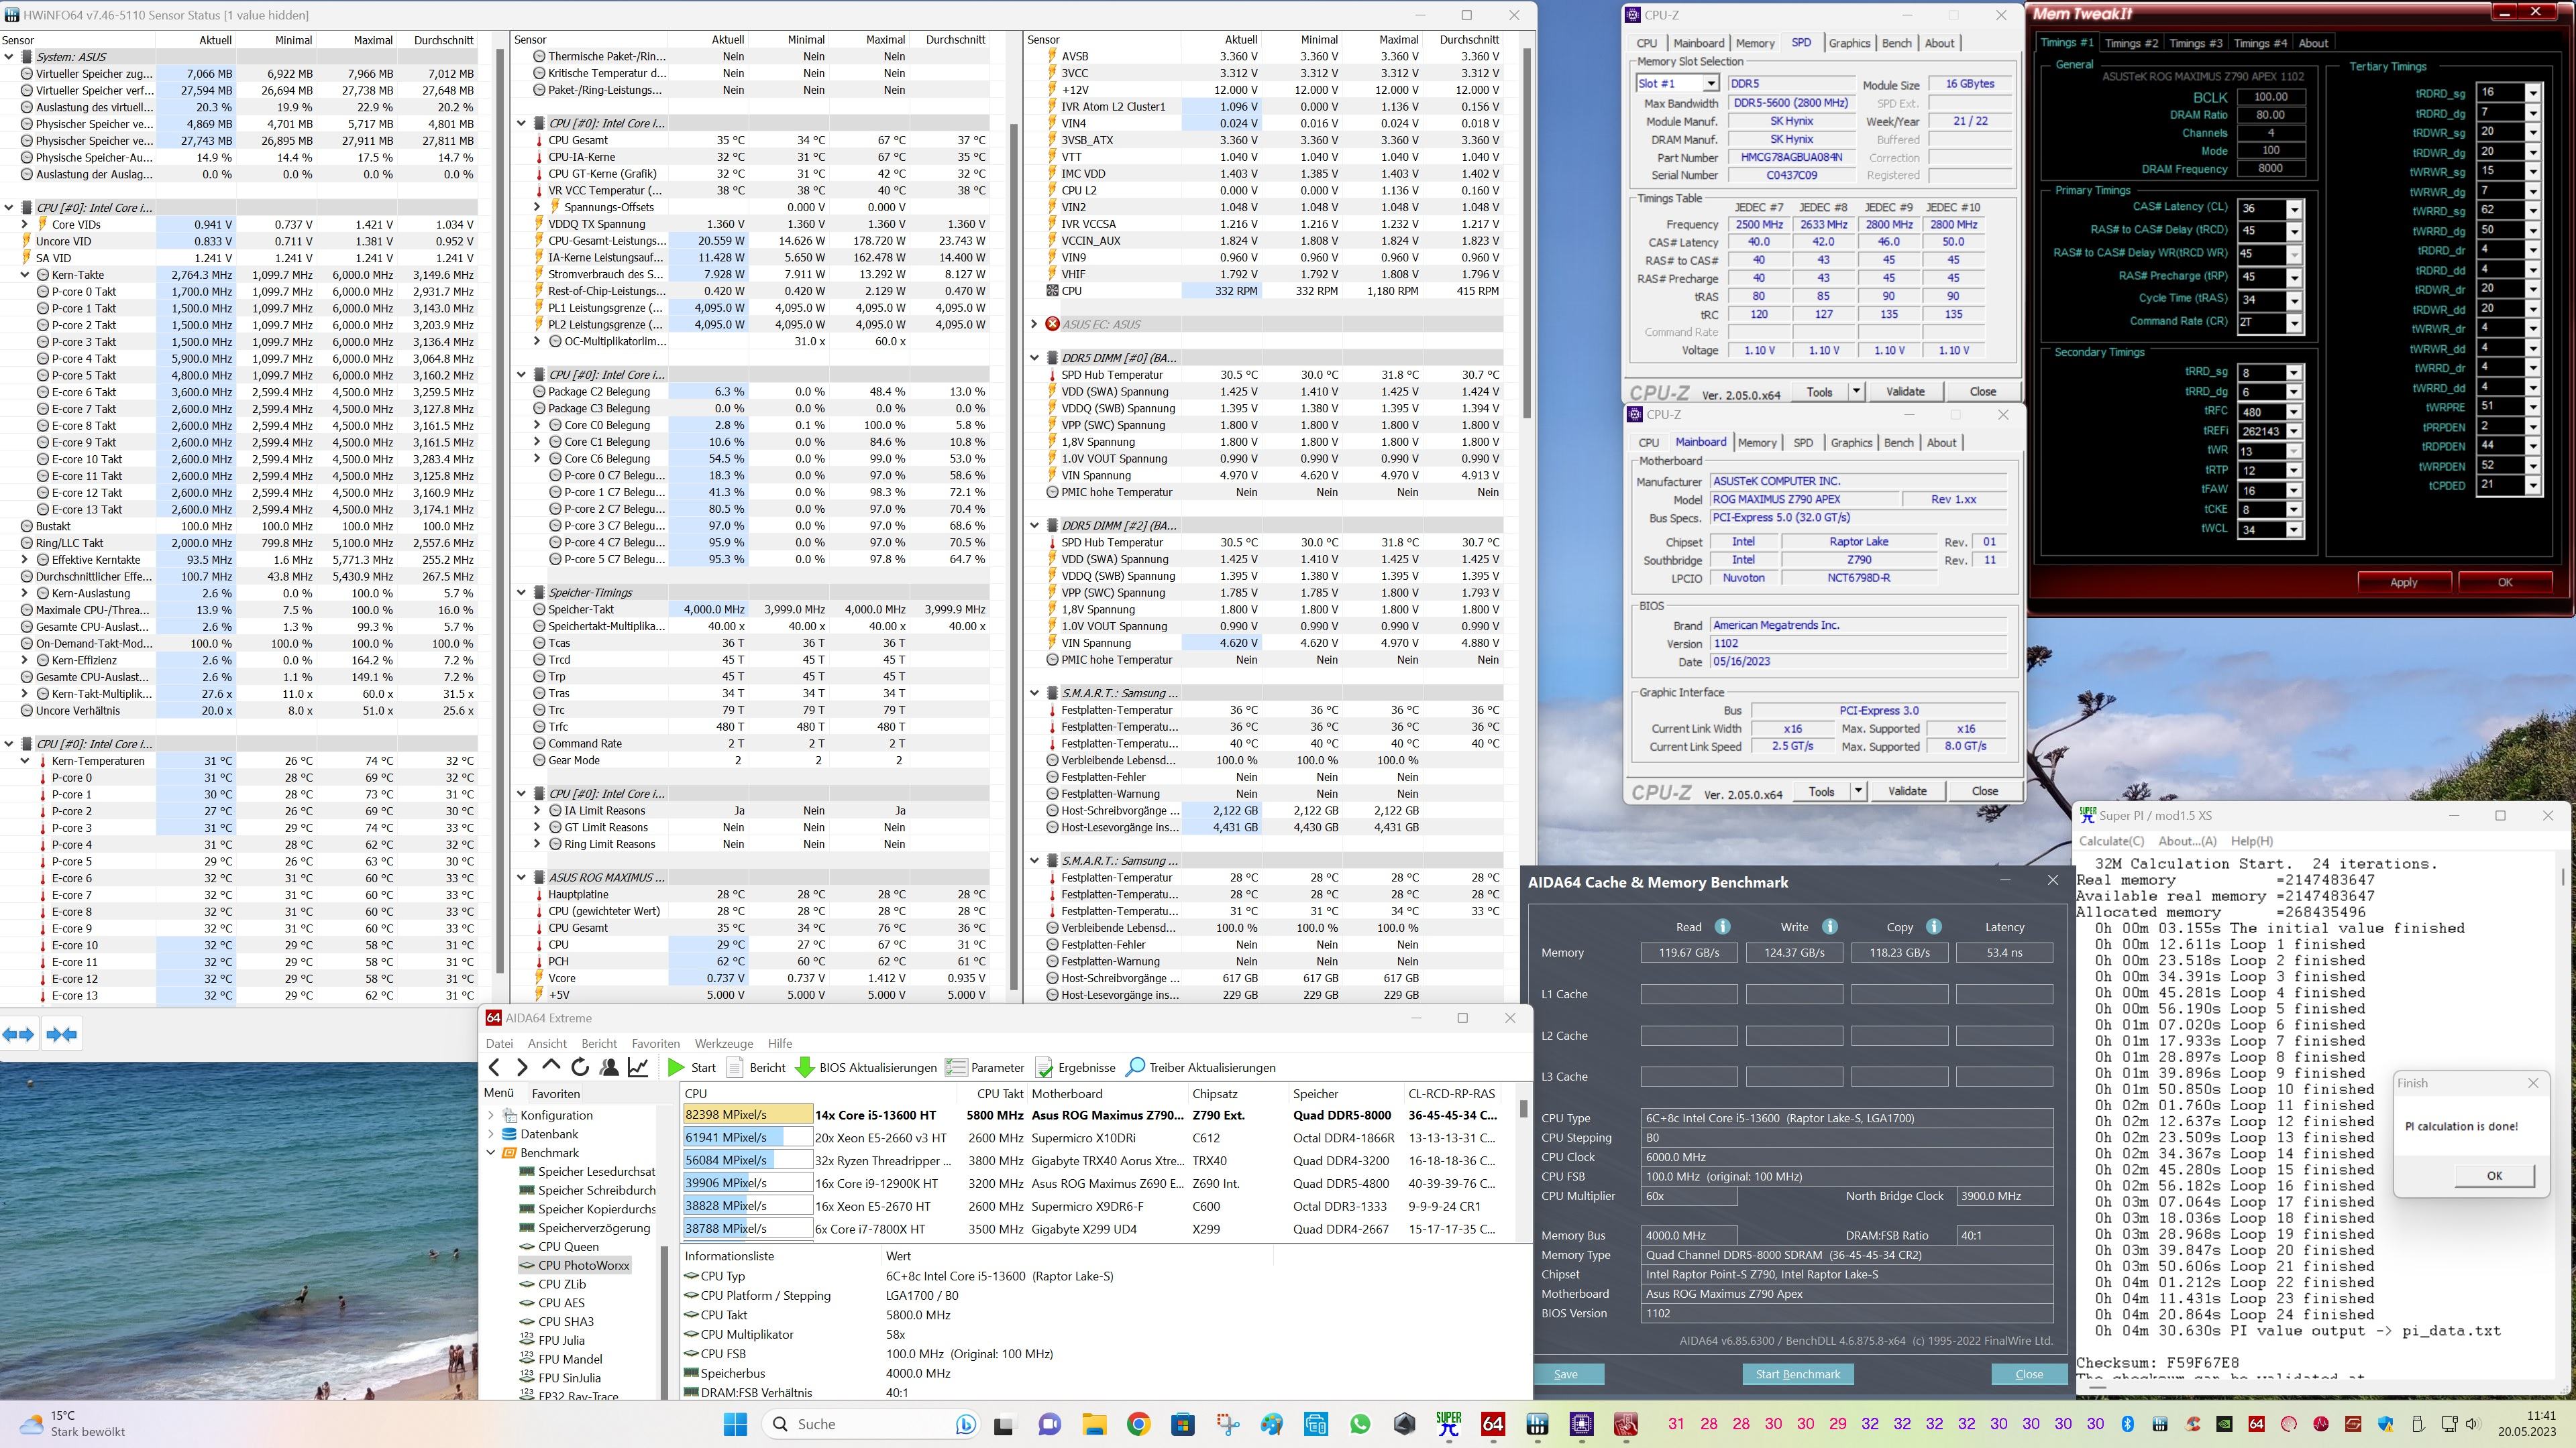Click HWiNFO shrink columns arrows icon
Screen dimensions: 2576x1448
[62, 1034]
